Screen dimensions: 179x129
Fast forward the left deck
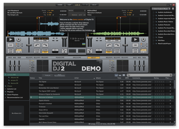[57, 41]
